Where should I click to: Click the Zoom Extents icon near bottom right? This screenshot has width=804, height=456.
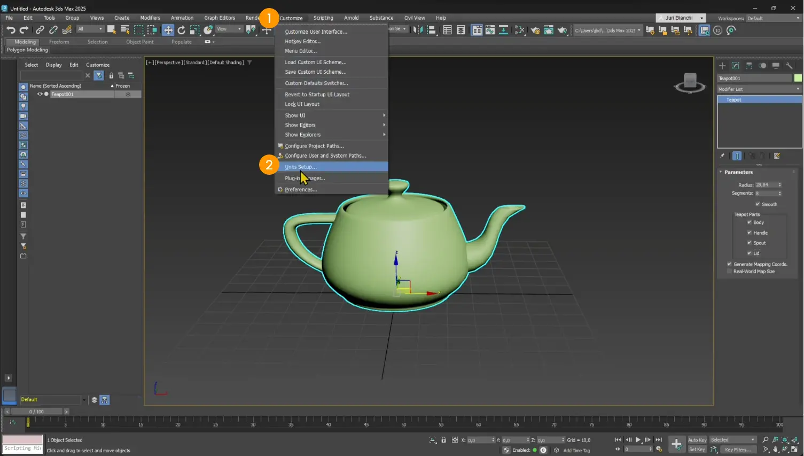(x=785, y=440)
